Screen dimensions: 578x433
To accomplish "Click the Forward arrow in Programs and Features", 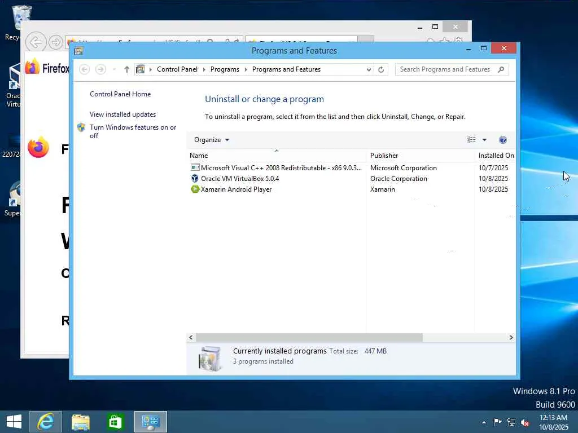I will click(x=100, y=69).
